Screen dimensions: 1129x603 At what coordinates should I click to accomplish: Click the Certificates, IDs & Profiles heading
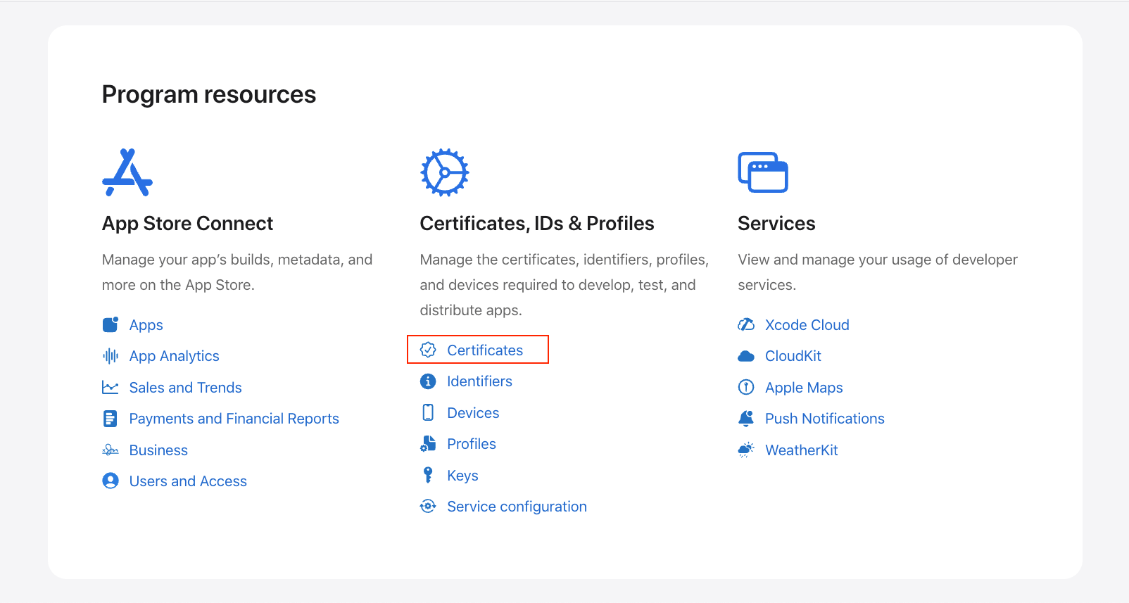click(x=537, y=223)
